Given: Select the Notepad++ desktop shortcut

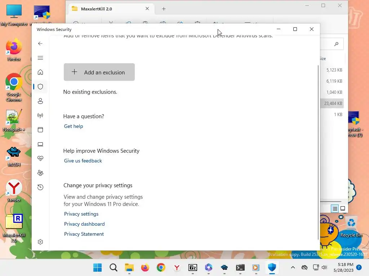Looking at the screenshot, I should pyautogui.click(x=14, y=120).
